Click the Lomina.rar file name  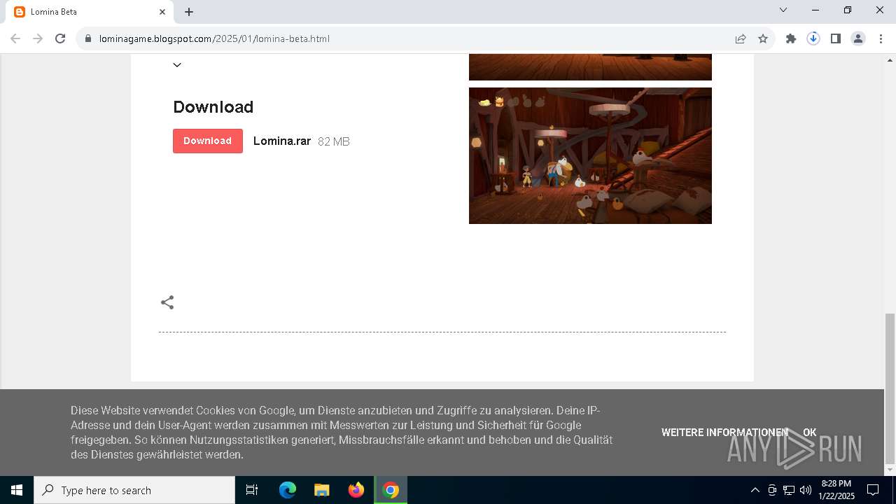(282, 141)
